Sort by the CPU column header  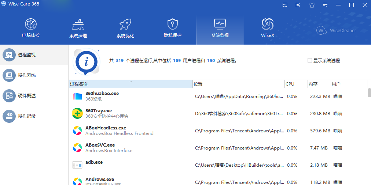pyautogui.click(x=296, y=84)
